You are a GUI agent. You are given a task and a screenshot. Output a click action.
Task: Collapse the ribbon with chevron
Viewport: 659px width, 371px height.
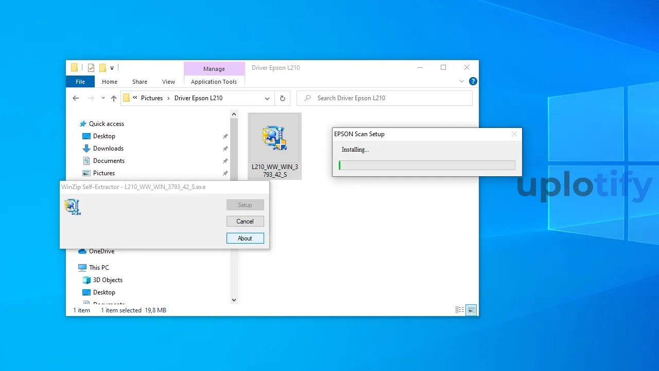(x=462, y=81)
